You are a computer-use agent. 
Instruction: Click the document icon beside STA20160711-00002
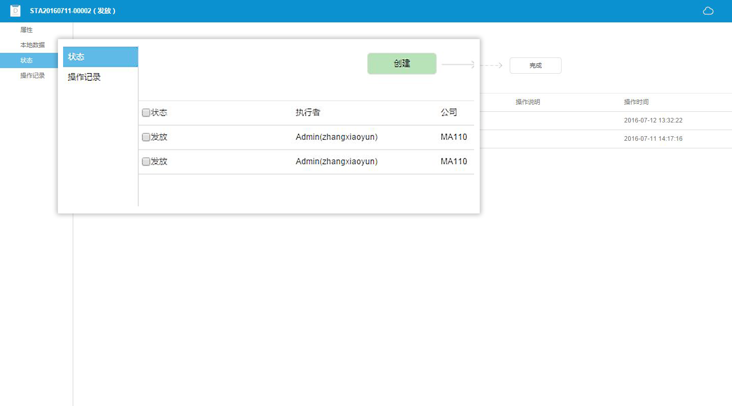click(15, 11)
